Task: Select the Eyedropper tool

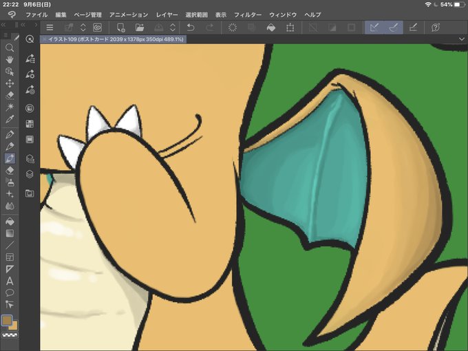Action: click(10, 119)
